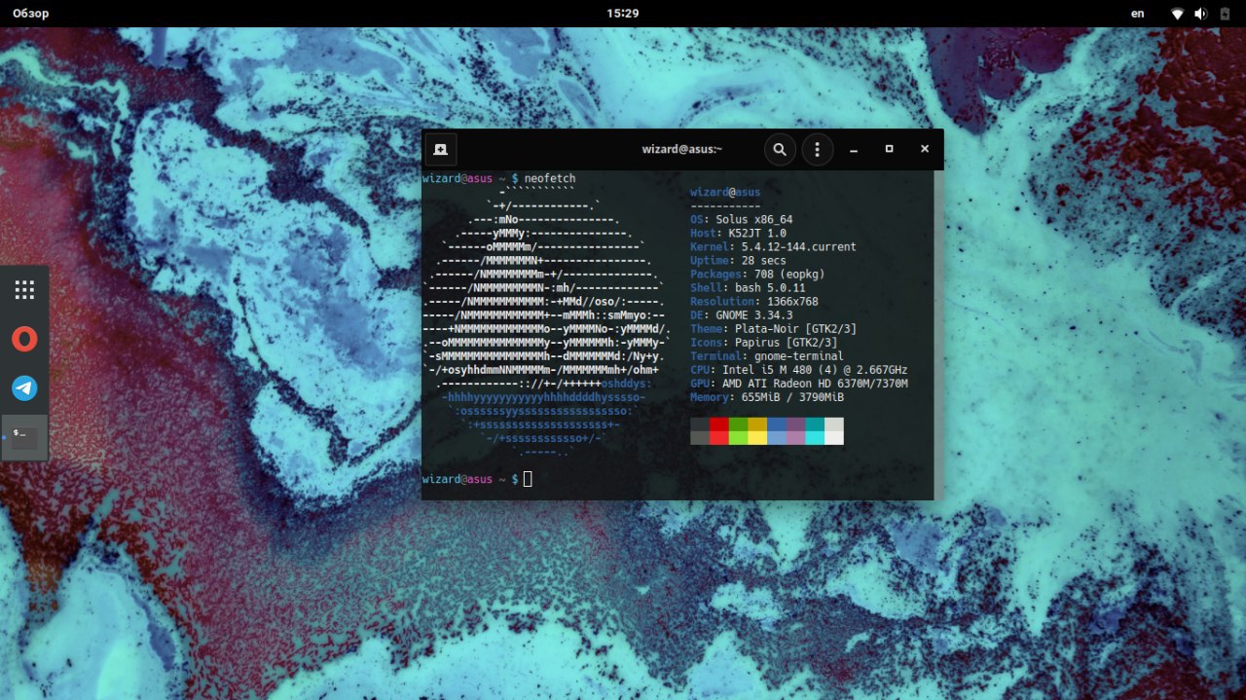1246x700 pixels.
Task: Open the terminal three-dot menu
Action: point(817,149)
